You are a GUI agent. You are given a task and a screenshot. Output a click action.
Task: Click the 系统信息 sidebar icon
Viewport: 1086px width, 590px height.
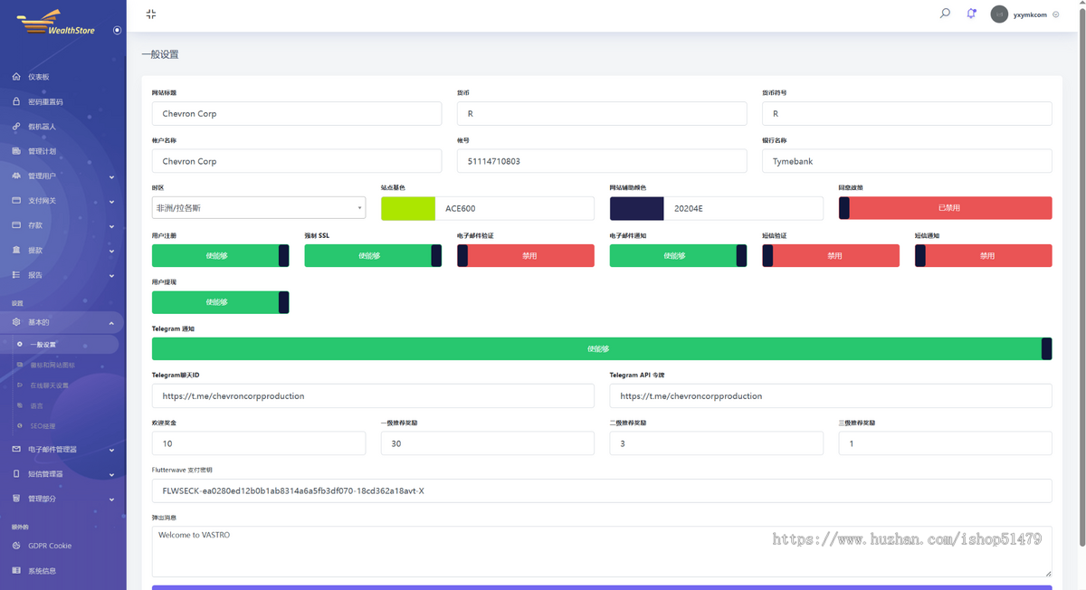point(16,571)
